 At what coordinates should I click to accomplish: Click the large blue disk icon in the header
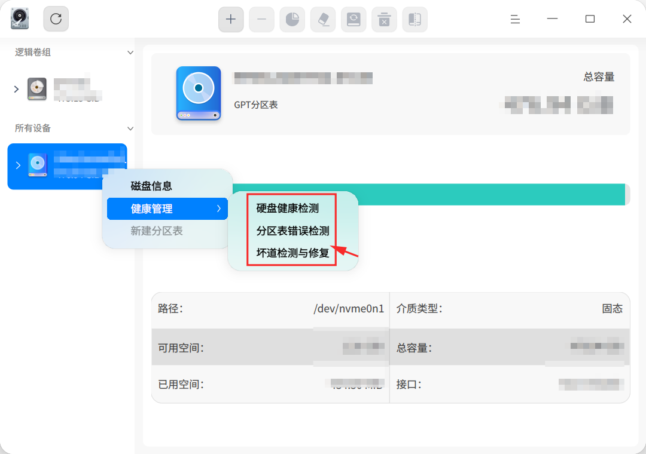(x=199, y=93)
